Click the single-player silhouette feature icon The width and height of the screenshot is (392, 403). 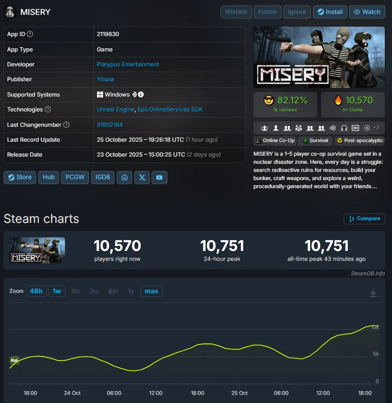[276, 128]
